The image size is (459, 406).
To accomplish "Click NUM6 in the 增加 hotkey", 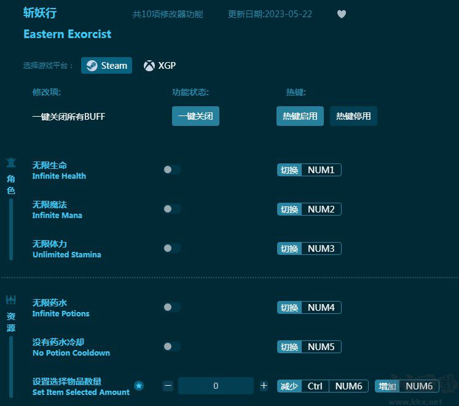I will point(419,386).
